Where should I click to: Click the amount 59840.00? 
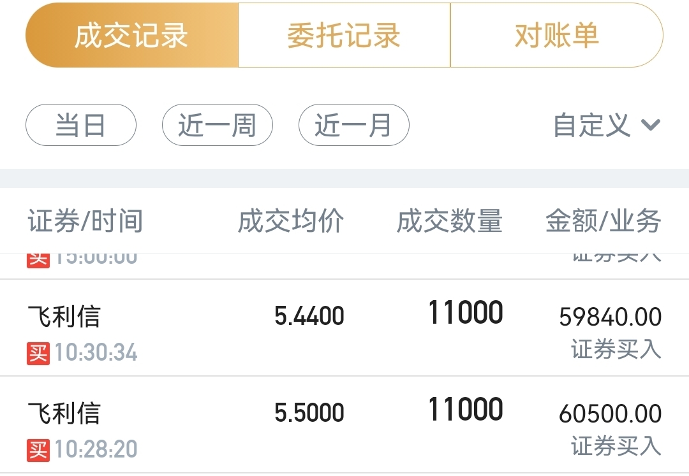point(610,317)
